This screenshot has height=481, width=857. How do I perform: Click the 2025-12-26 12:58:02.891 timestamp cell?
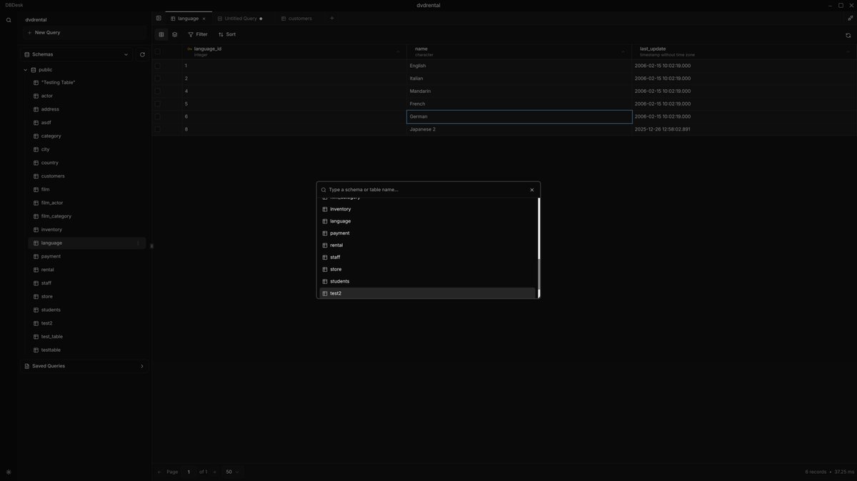pos(744,129)
